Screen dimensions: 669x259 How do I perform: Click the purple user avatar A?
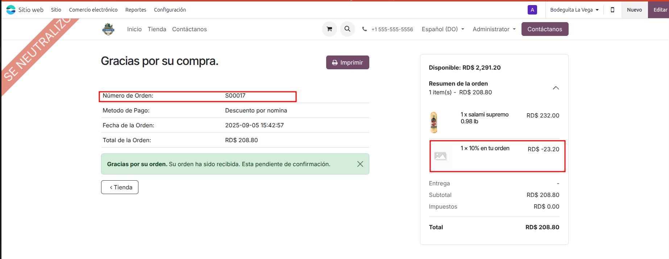point(532,10)
